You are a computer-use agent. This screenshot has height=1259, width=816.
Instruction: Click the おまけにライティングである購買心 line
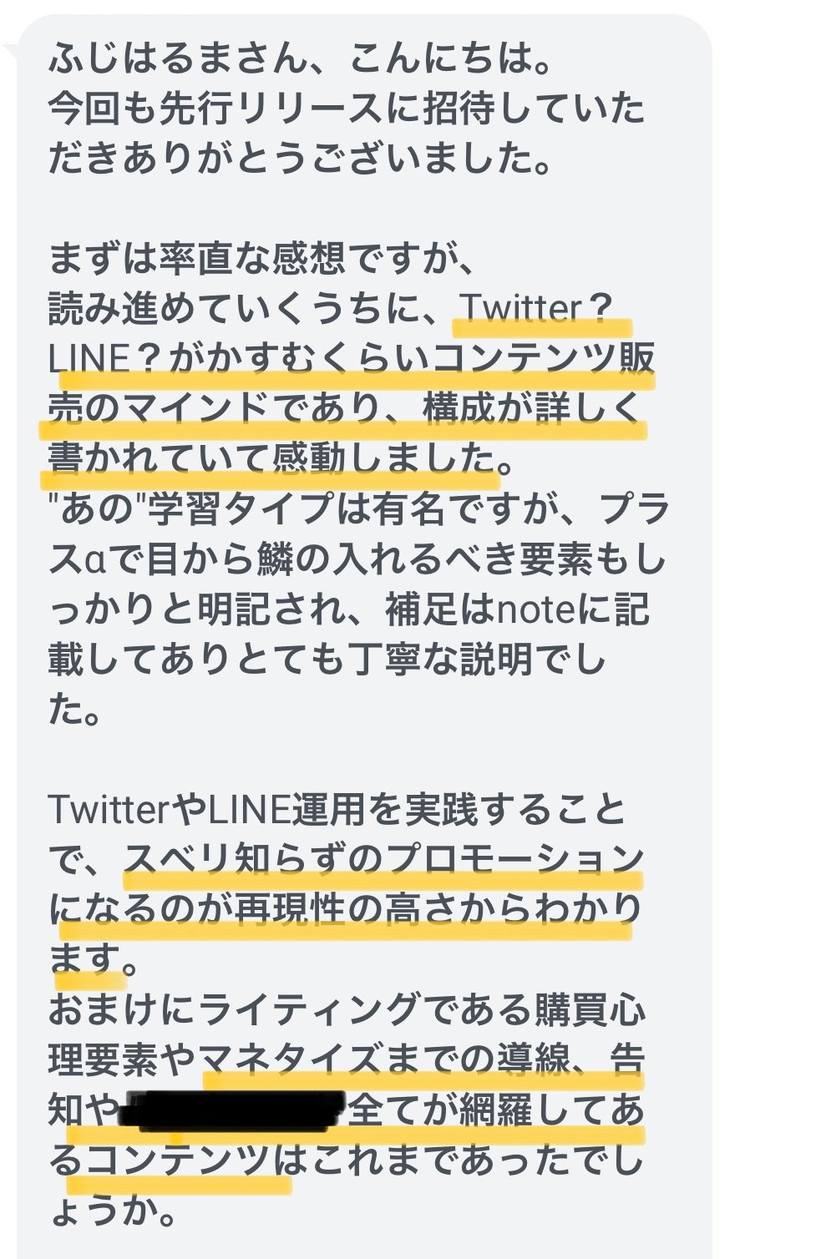coord(347,1009)
